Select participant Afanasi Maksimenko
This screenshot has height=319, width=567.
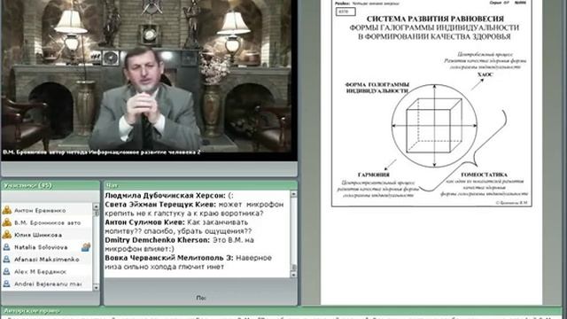click(x=47, y=260)
